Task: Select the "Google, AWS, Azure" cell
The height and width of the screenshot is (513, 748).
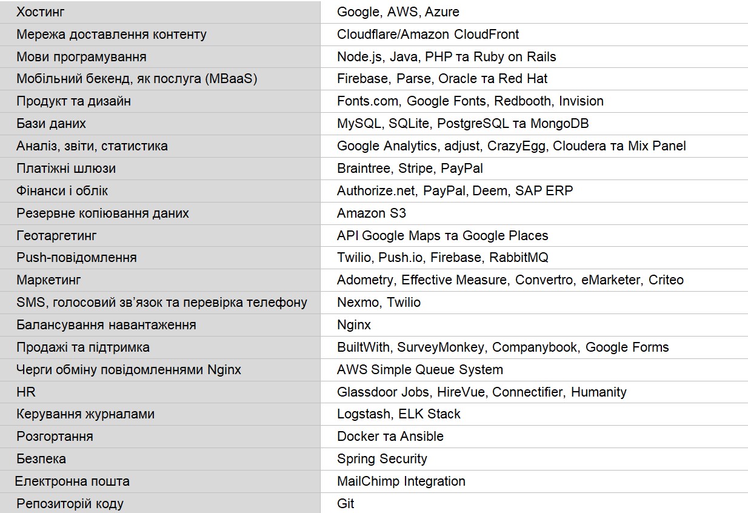Action: tap(398, 12)
